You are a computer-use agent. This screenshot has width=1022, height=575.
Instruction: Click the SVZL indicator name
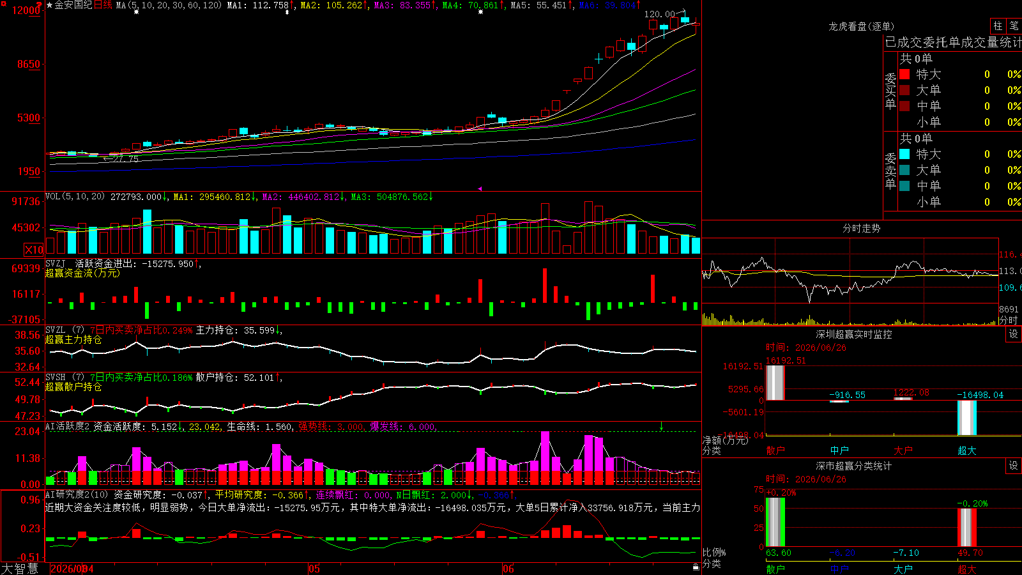(56, 330)
